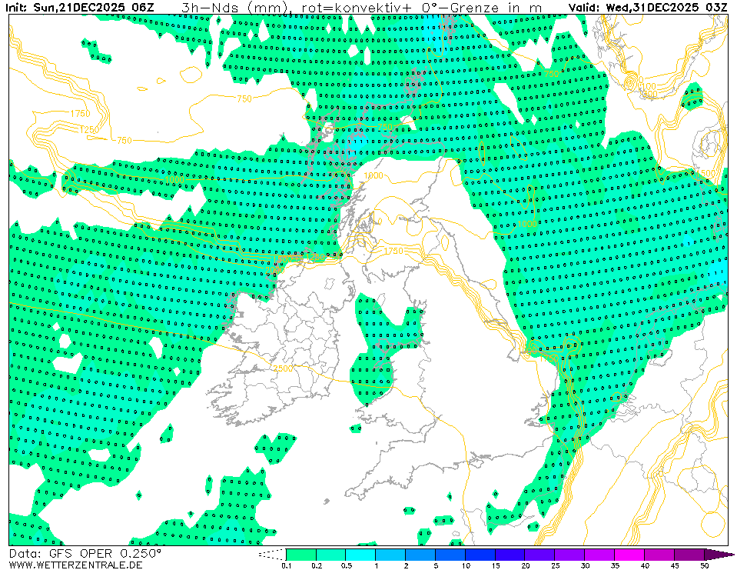Click the 3h-Nds (mm) map title
Screen dimensions: 737x570
pos(233,8)
